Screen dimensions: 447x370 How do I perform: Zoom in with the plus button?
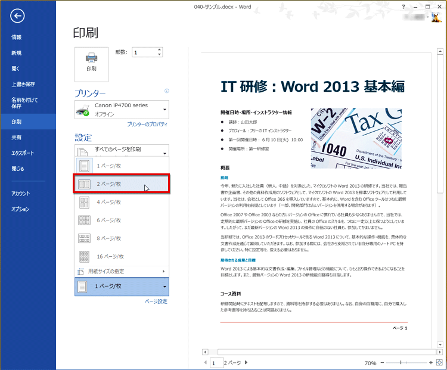click(431, 363)
